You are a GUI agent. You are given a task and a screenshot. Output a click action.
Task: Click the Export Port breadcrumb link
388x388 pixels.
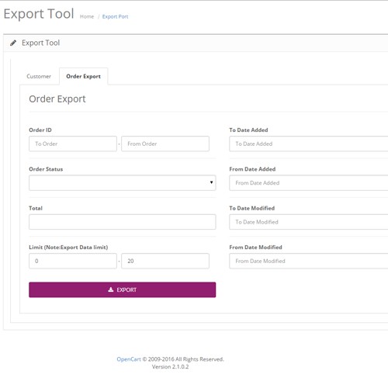(115, 16)
